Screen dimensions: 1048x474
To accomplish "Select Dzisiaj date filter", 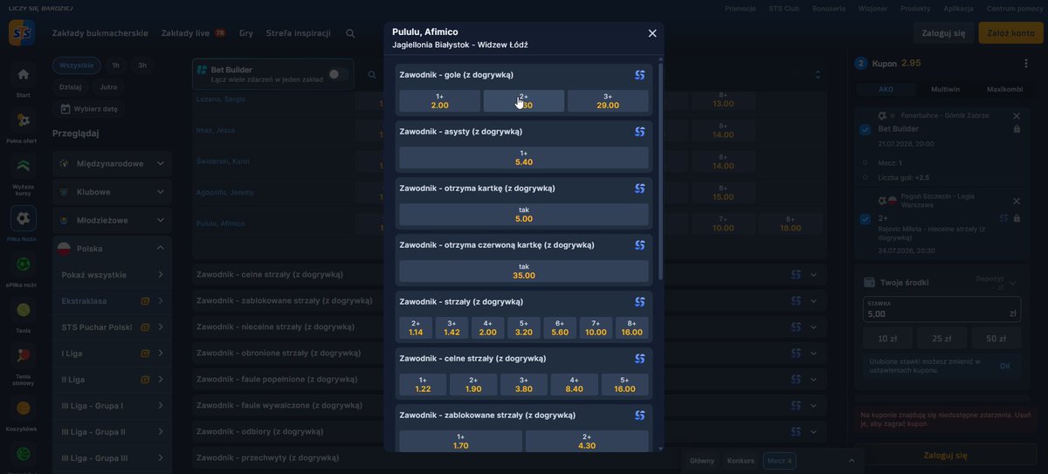I will tap(71, 87).
